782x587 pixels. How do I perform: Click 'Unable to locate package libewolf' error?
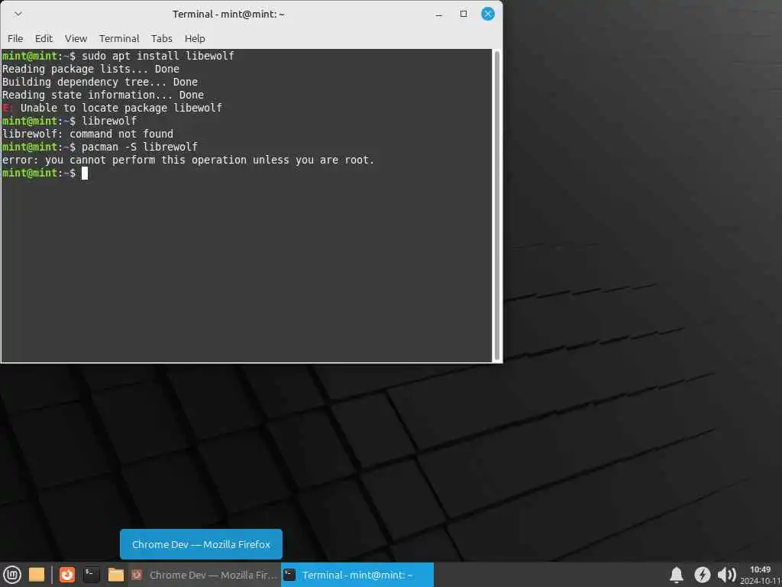(121, 108)
